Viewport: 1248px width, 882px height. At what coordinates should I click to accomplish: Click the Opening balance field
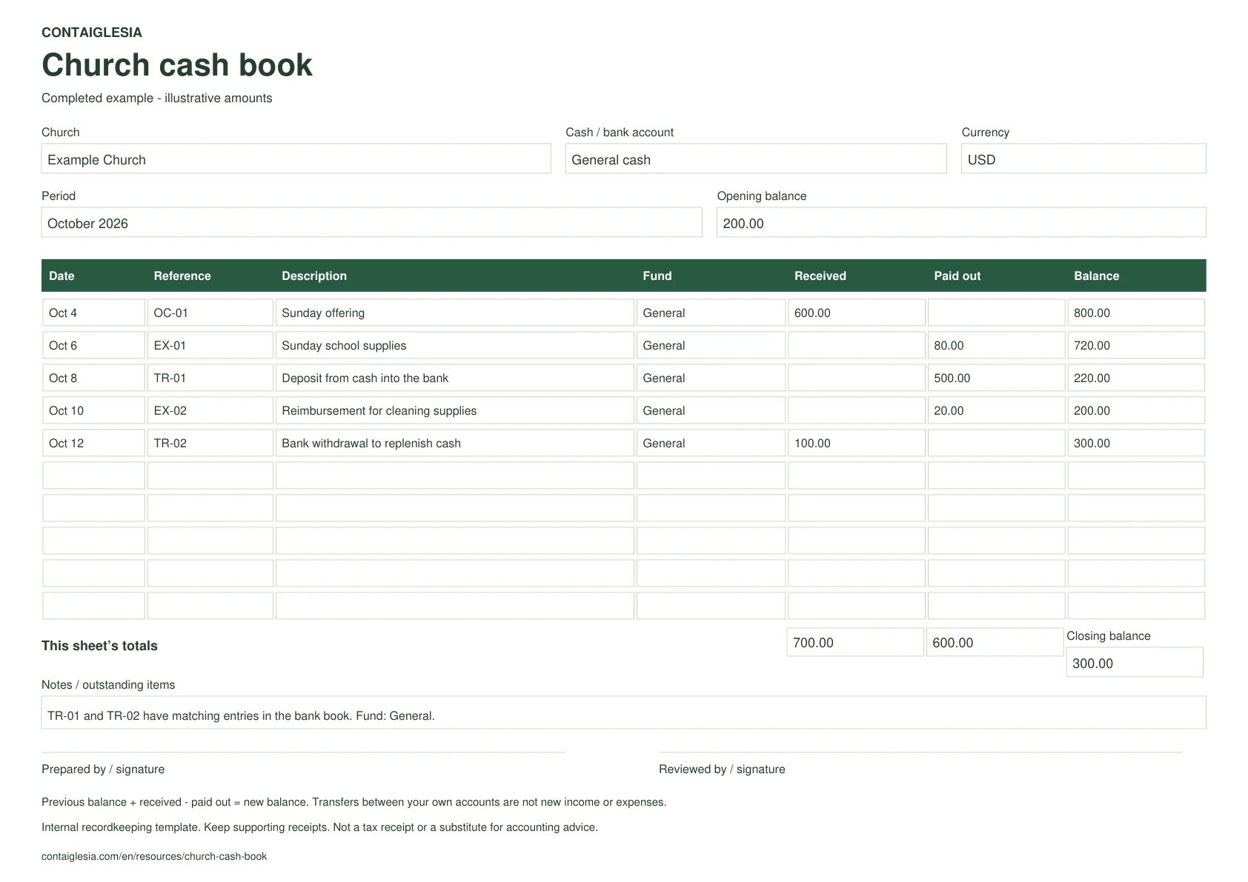[961, 223]
